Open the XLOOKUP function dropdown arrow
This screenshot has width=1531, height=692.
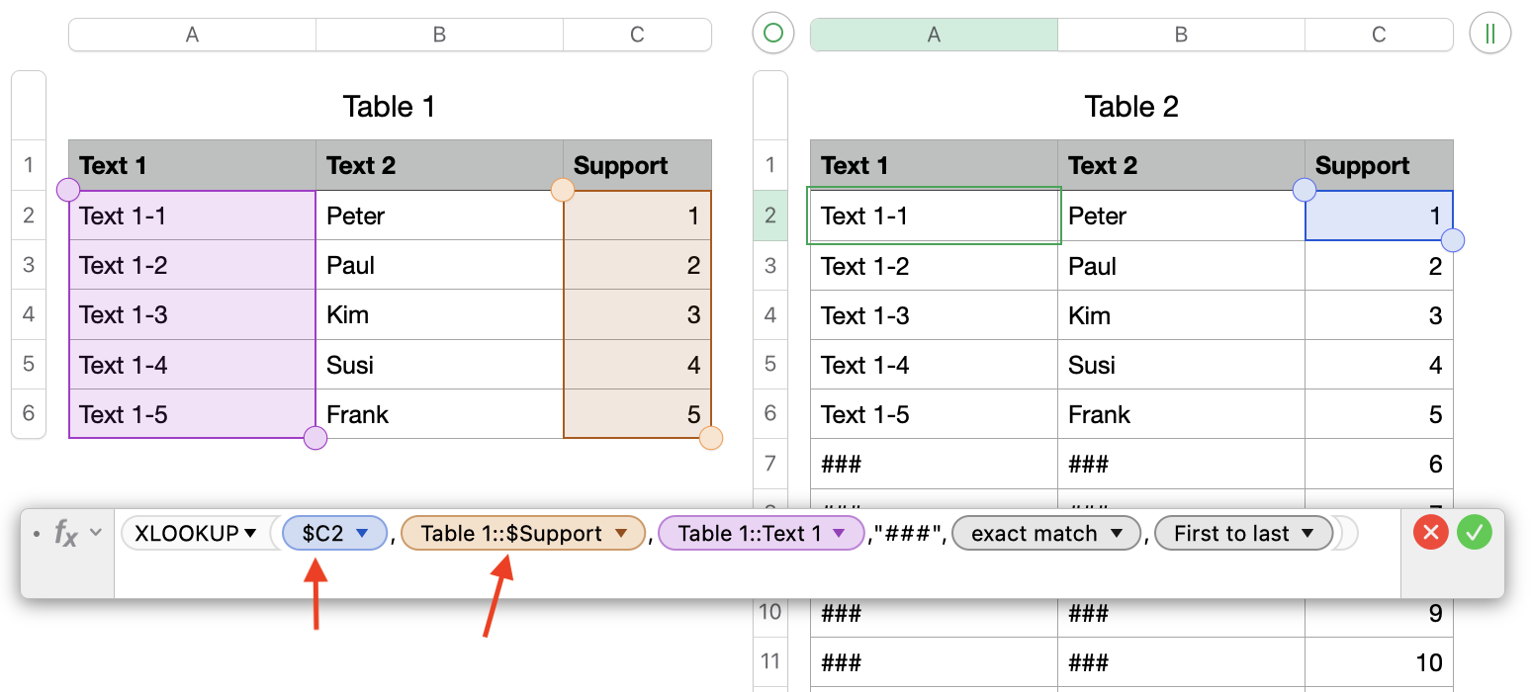tap(251, 534)
